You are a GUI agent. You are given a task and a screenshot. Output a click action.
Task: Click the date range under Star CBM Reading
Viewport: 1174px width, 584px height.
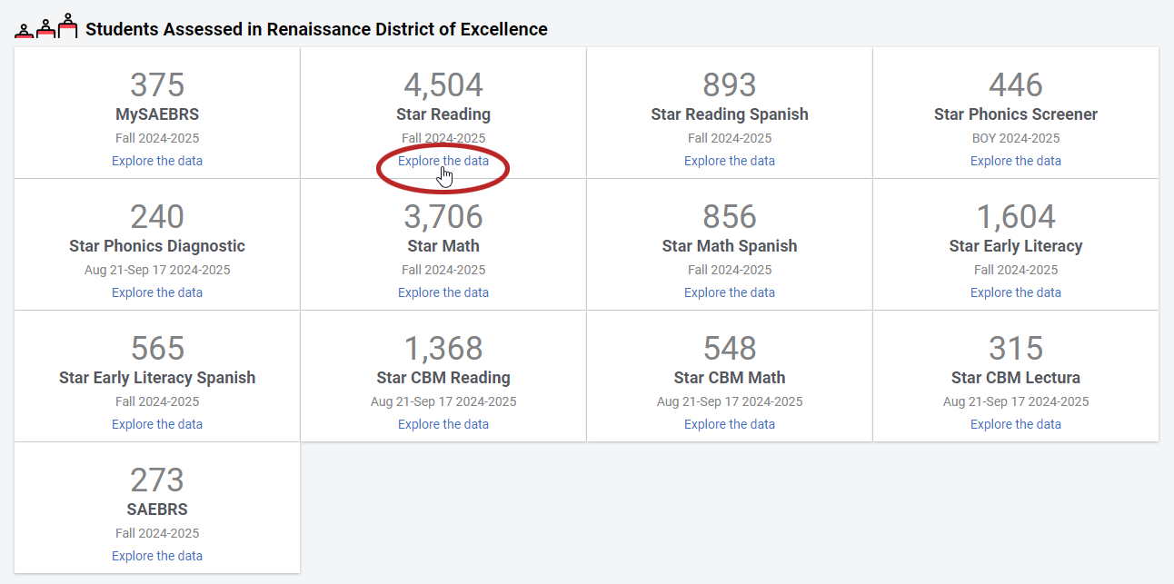(x=443, y=401)
